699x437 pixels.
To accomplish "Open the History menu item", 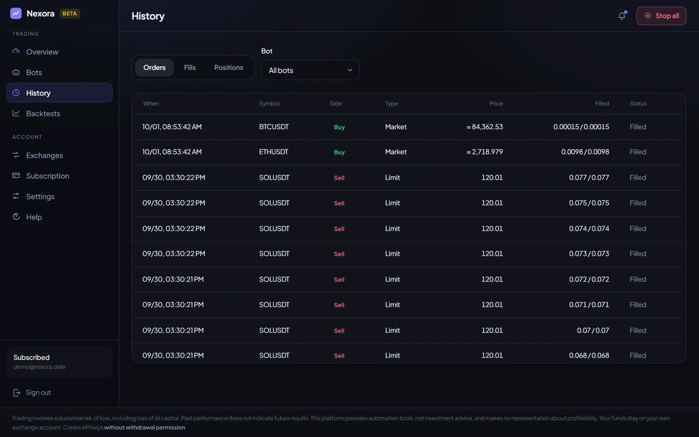I will (59, 93).
